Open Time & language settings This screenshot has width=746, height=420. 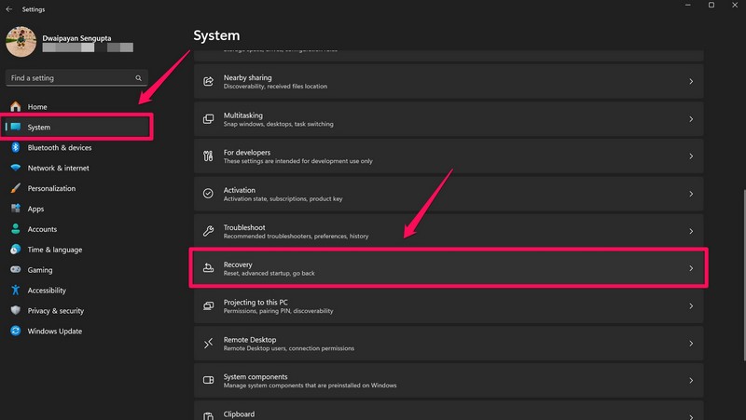54,250
